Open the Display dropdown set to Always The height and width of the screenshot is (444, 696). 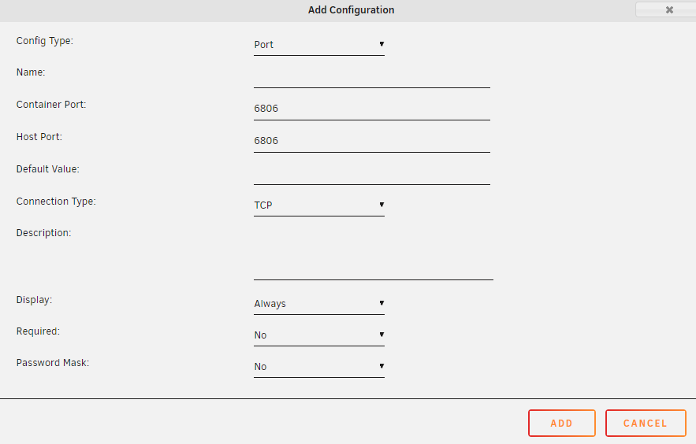(x=318, y=304)
